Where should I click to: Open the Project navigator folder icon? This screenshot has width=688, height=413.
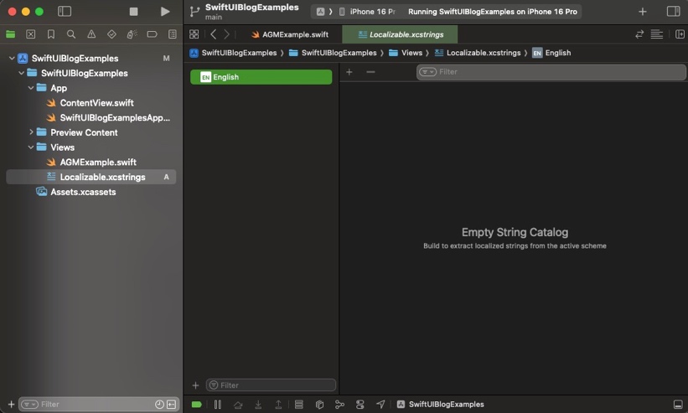coord(11,34)
